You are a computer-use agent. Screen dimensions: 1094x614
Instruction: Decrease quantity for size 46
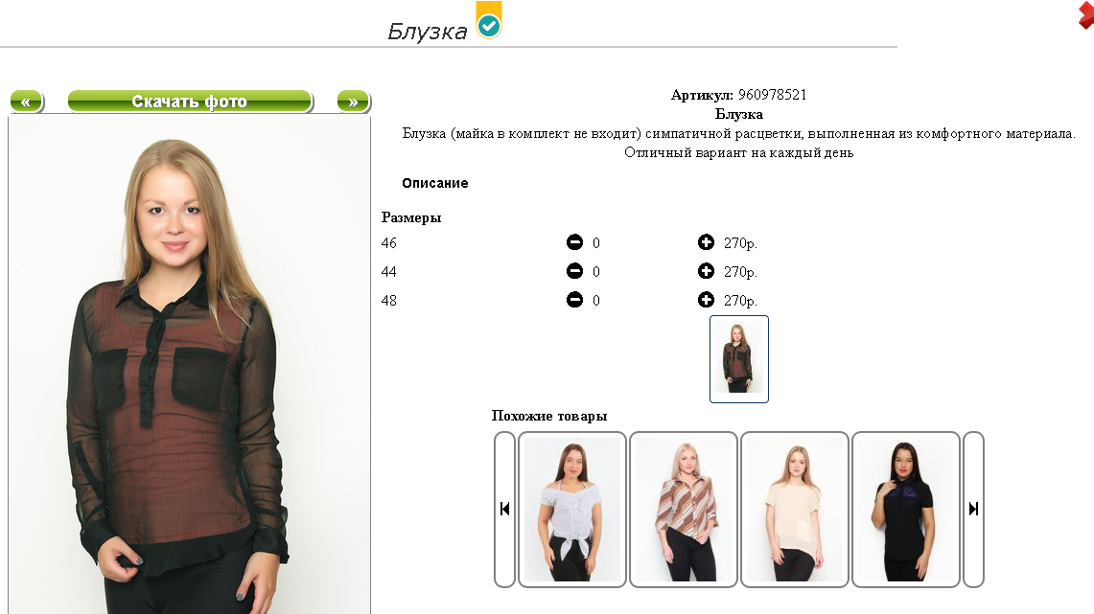[574, 242]
